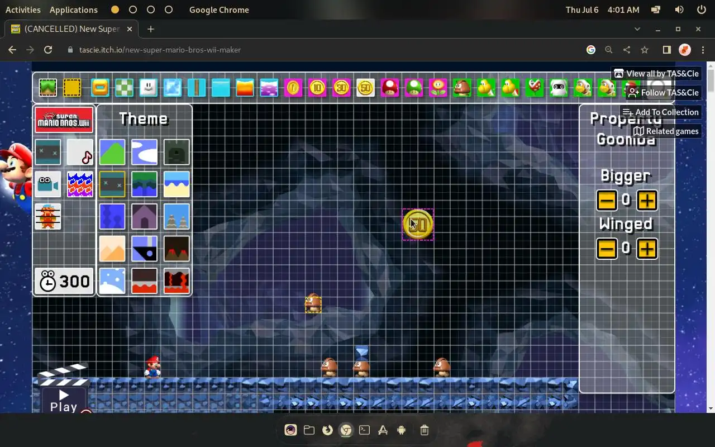Select the Fire Flower item
Viewport: 715px width, 447px height.
(438, 88)
